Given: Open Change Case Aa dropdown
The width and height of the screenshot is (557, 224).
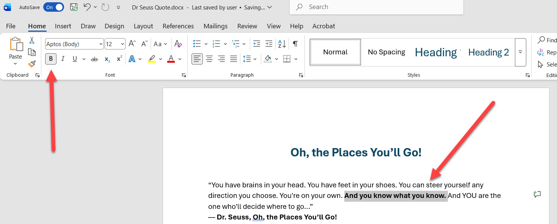Looking at the screenshot, I should tap(160, 44).
